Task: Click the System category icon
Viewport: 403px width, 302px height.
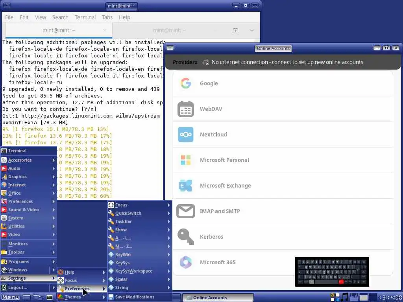Action: 4,218
